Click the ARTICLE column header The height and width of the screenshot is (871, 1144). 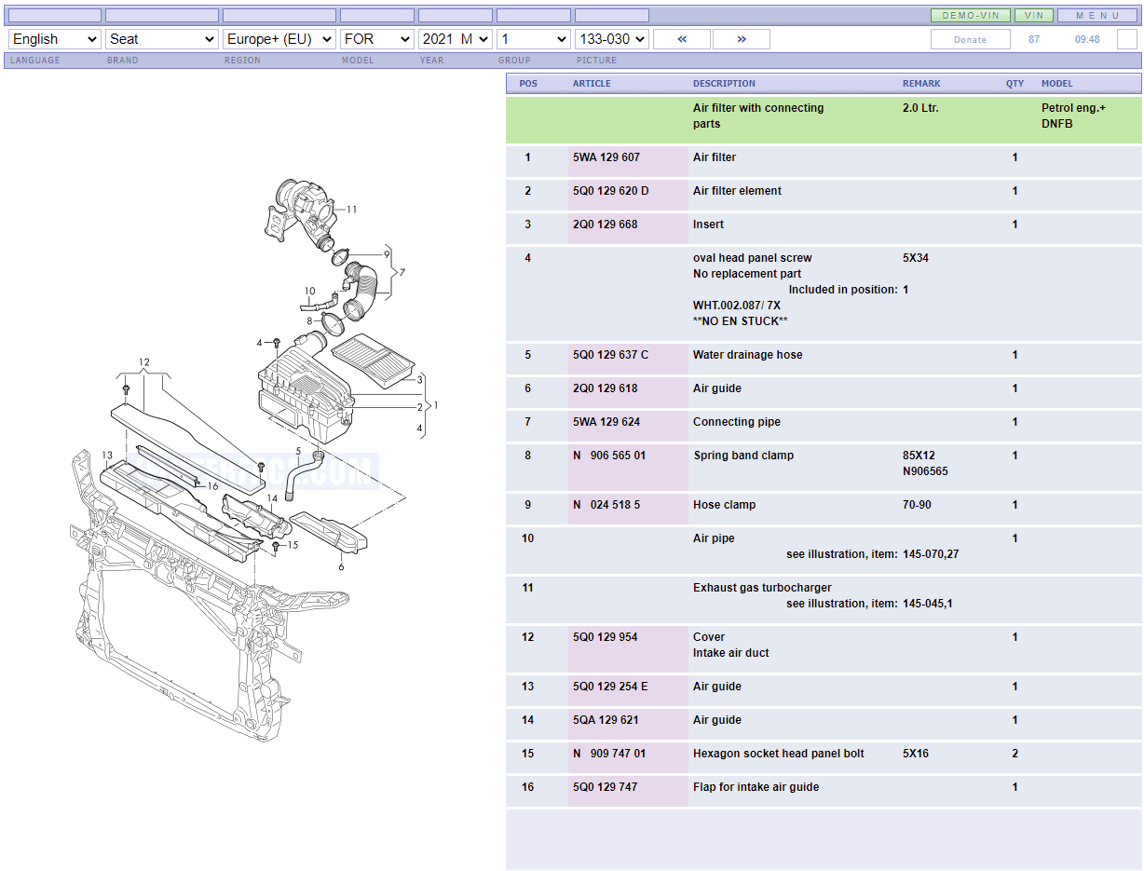coord(592,84)
